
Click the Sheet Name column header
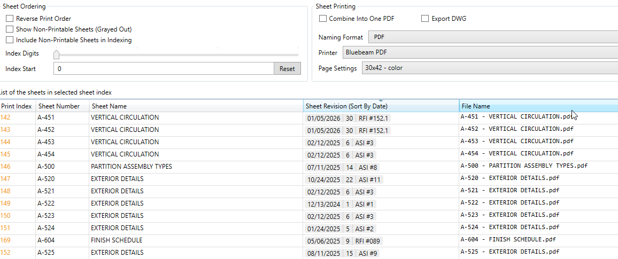(109, 106)
